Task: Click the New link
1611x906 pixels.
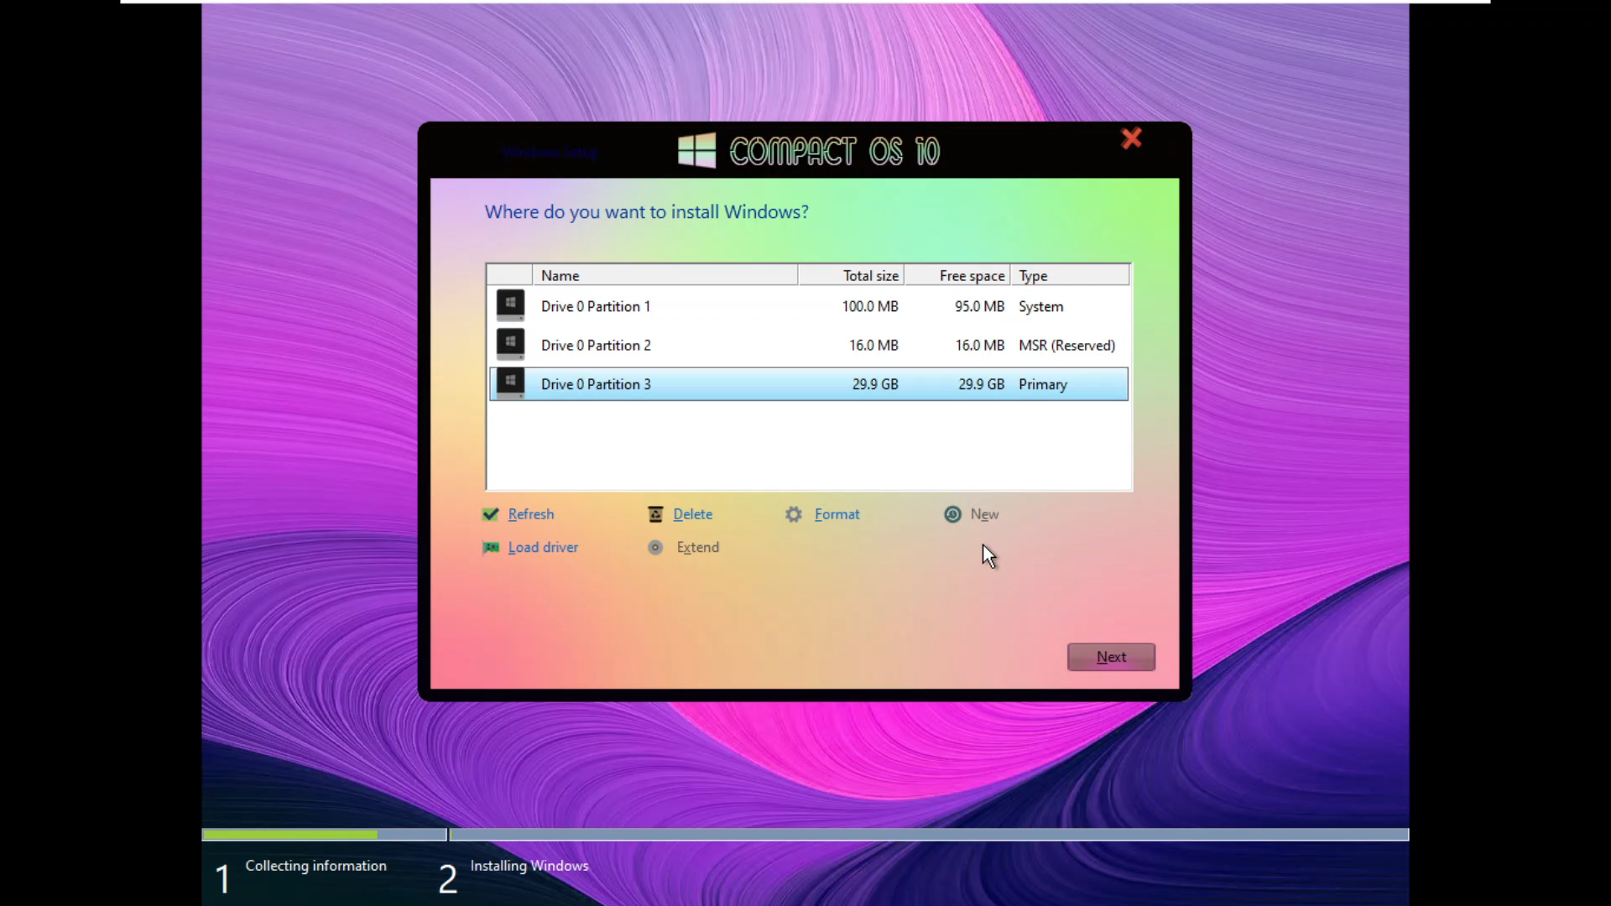Action: (985, 514)
